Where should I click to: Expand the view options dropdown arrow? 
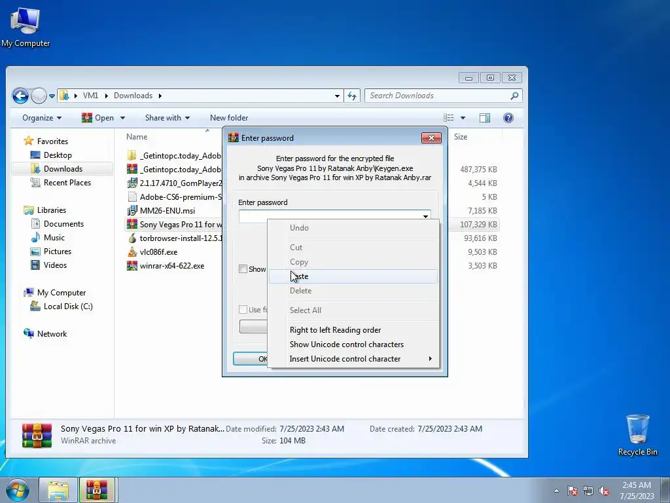[x=463, y=118]
